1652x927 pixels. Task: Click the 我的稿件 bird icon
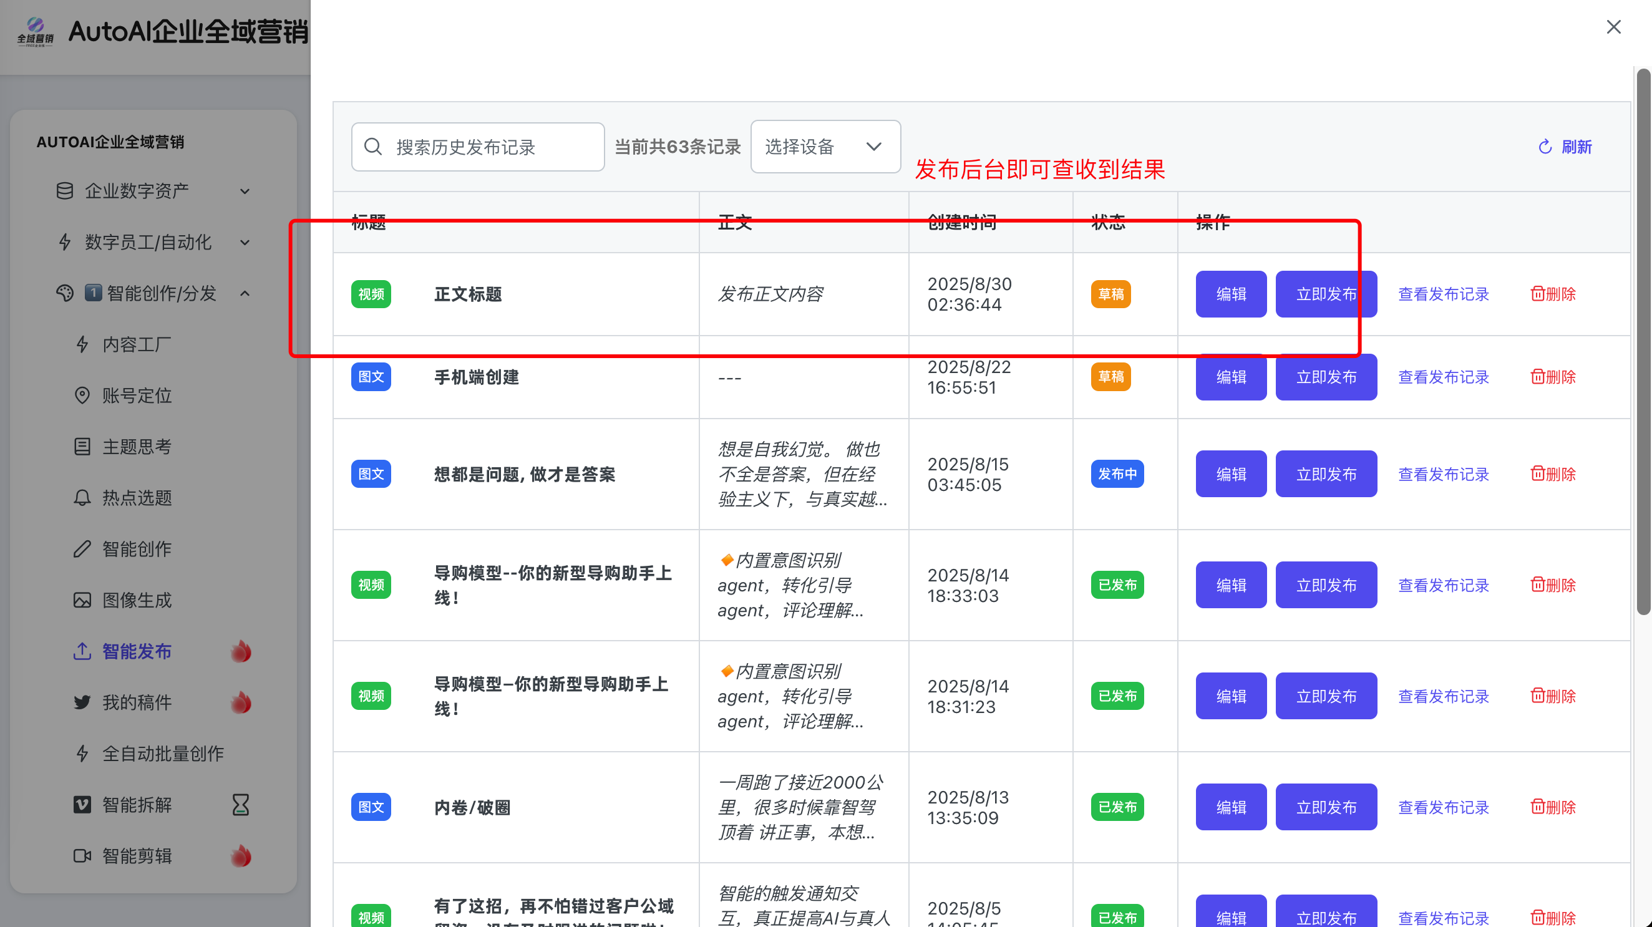click(x=82, y=702)
